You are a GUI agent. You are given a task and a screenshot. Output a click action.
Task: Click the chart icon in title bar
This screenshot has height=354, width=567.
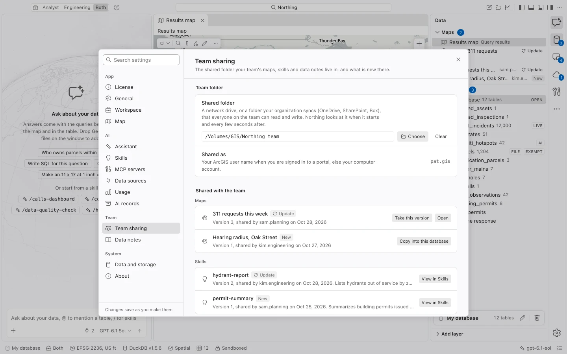[x=508, y=7]
